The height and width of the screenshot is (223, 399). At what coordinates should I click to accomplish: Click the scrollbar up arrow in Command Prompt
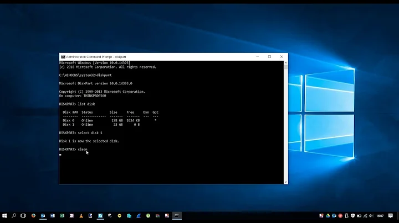[286, 62]
